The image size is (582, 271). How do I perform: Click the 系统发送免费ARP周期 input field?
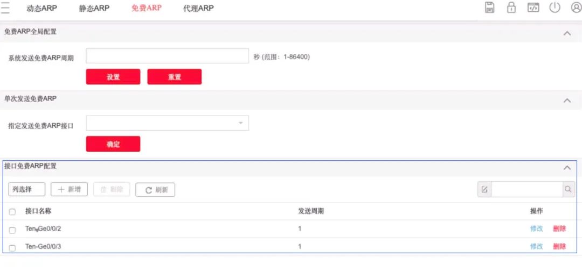167,56
